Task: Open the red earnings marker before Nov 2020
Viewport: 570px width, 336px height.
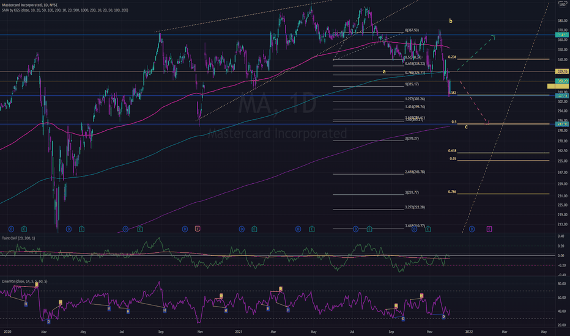Action: 198,229
